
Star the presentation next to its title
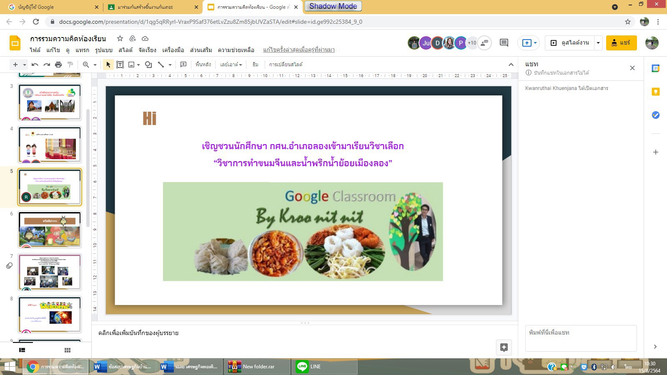(x=120, y=38)
